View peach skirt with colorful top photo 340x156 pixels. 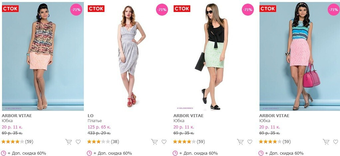coord(43,56)
